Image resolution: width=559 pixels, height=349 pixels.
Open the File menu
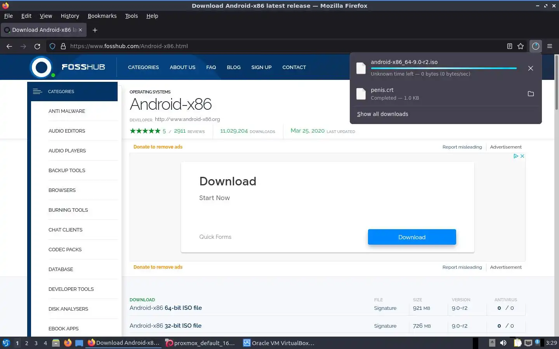click(x=9, y=16)
